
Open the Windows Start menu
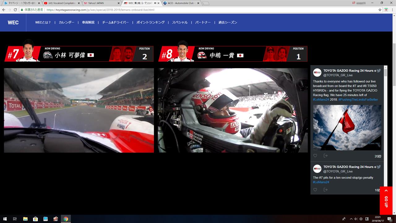tap(5, 219)
